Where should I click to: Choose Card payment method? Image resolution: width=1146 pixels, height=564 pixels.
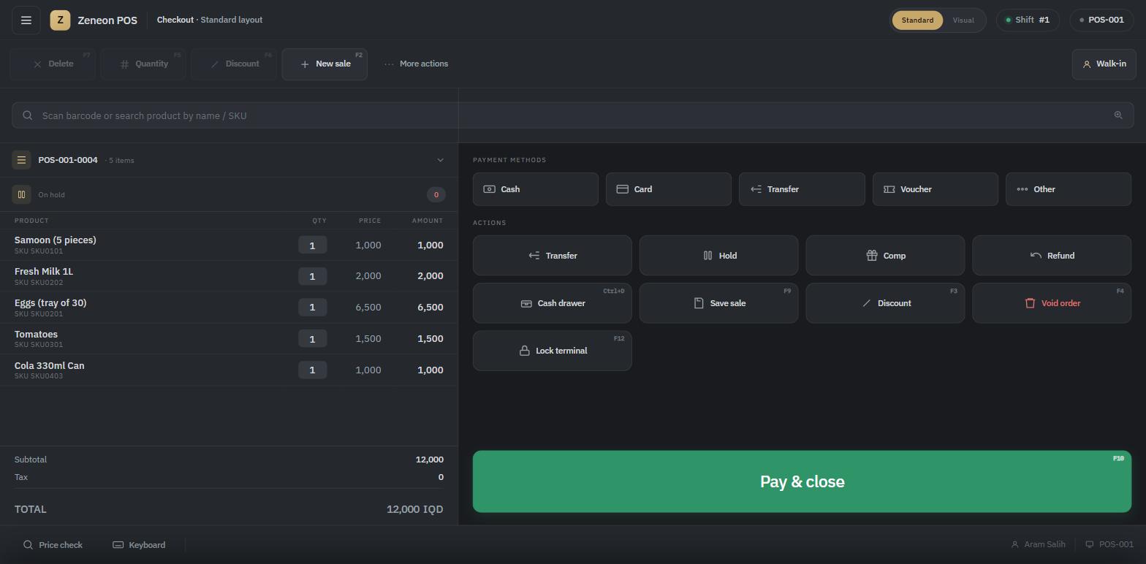pyautogui.click(x=669, y=189)
